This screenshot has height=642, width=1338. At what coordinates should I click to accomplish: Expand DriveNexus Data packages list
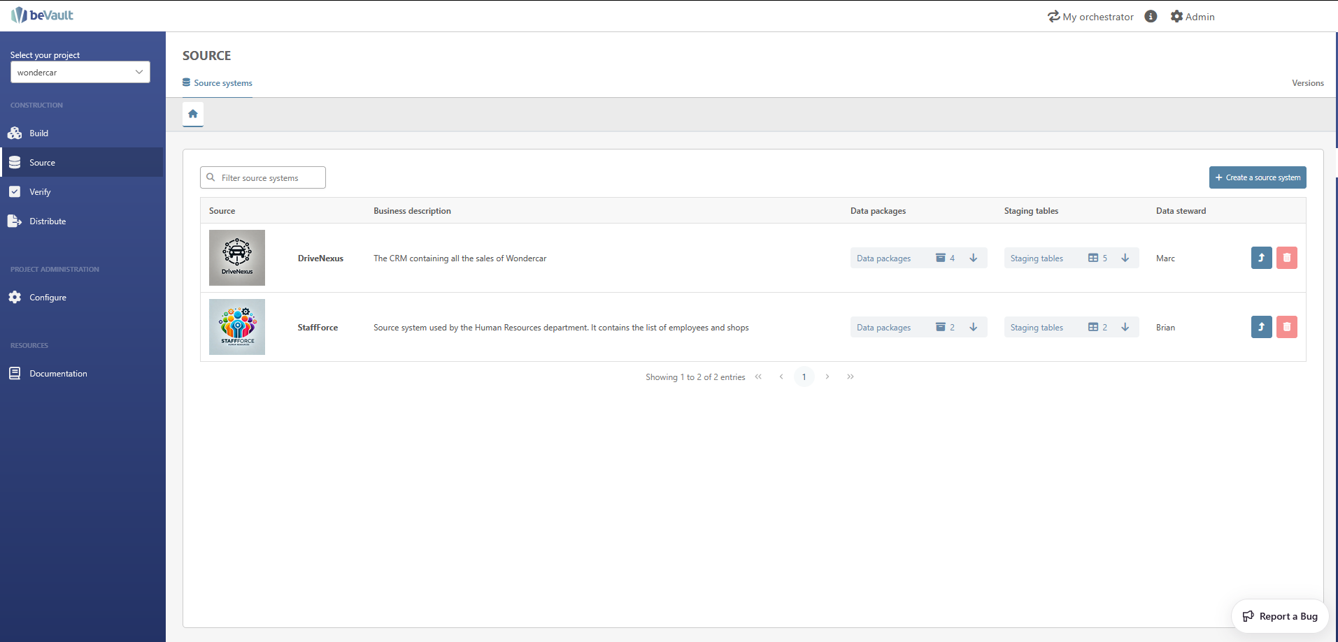(973, 258)
